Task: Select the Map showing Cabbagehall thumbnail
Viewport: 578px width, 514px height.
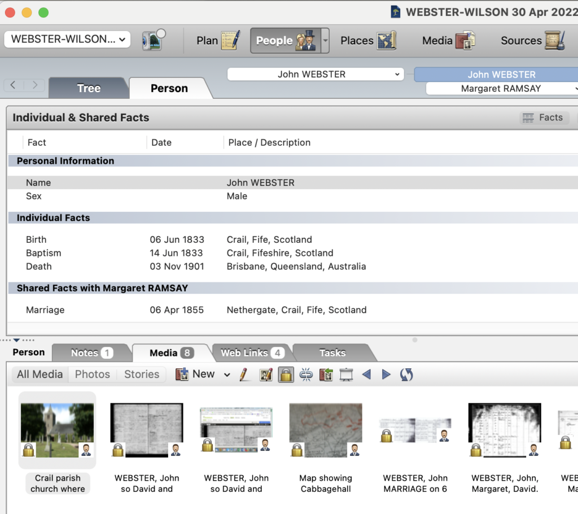Action: [326, 430]
